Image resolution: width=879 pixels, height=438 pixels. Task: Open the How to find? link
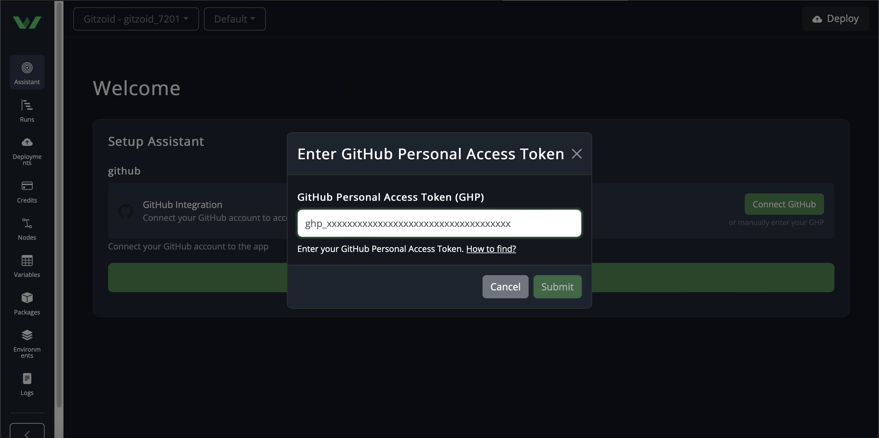[x=491, y=249]
